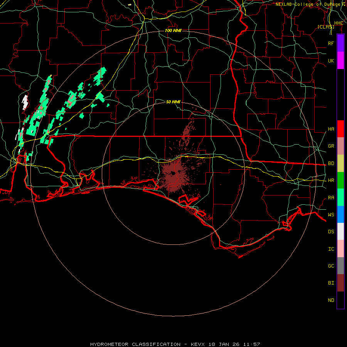Click the pink-brown GR legend swatch

coord(340,146)
